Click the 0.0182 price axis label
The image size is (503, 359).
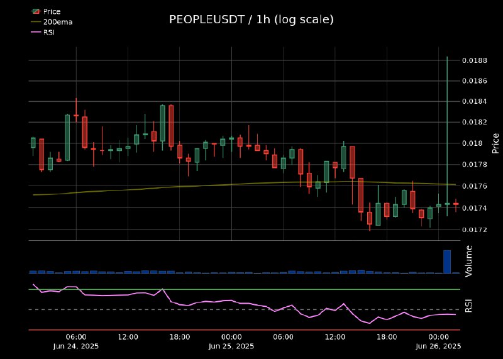coord(475,122)
